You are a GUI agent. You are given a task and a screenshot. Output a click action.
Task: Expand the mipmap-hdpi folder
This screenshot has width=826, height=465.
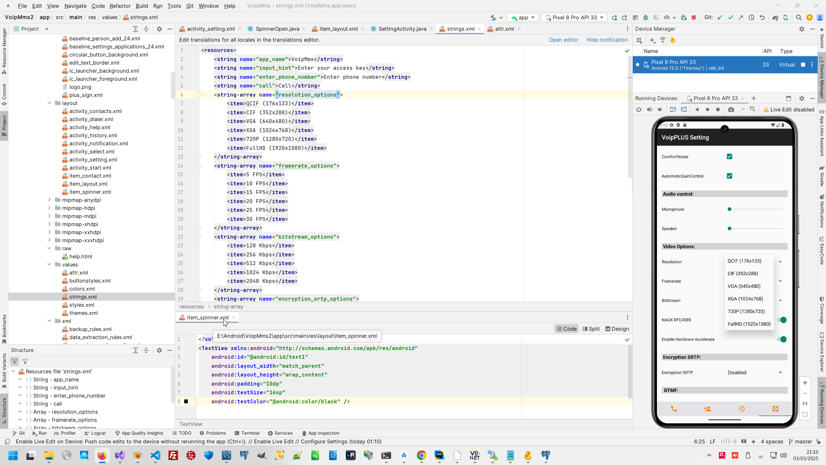49,208
